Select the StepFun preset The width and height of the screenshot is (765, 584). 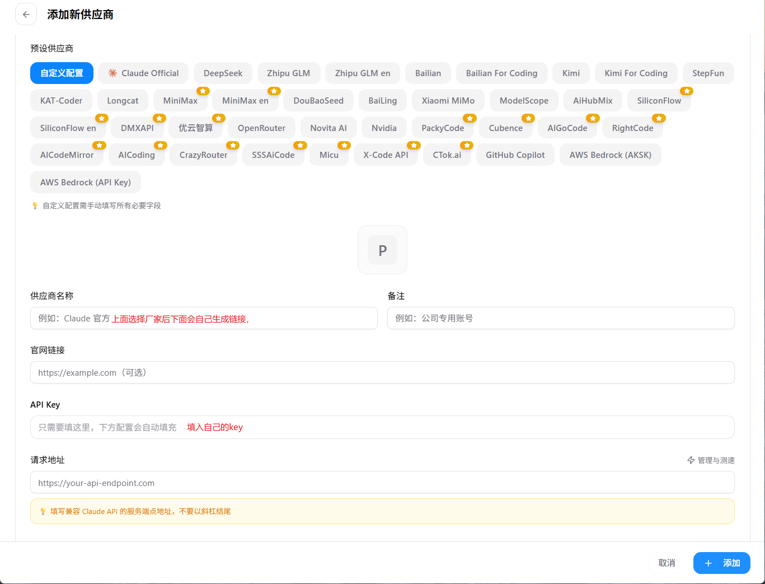(x=708, y=73)
